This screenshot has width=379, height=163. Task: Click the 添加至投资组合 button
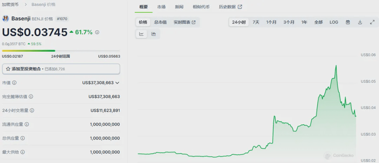(61, 69)
